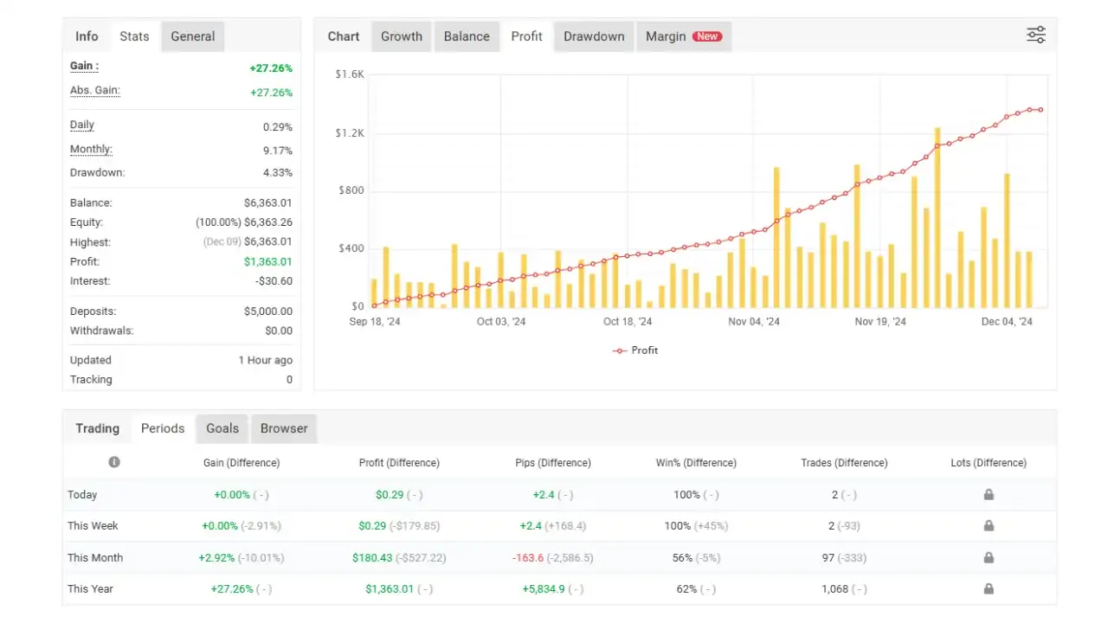Image resolution: width=1108 pixels, height=623 pixels.
Task: Open the Drawdown chart view
Action: coord(593,36)
